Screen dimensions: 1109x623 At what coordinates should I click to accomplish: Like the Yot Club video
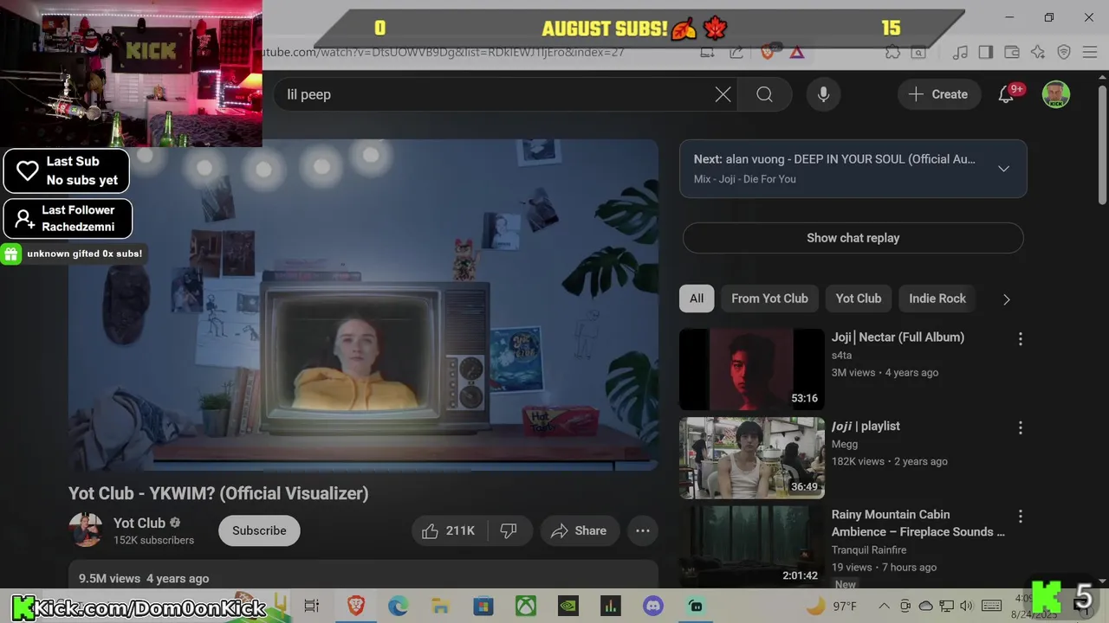[x=449, y=530]
